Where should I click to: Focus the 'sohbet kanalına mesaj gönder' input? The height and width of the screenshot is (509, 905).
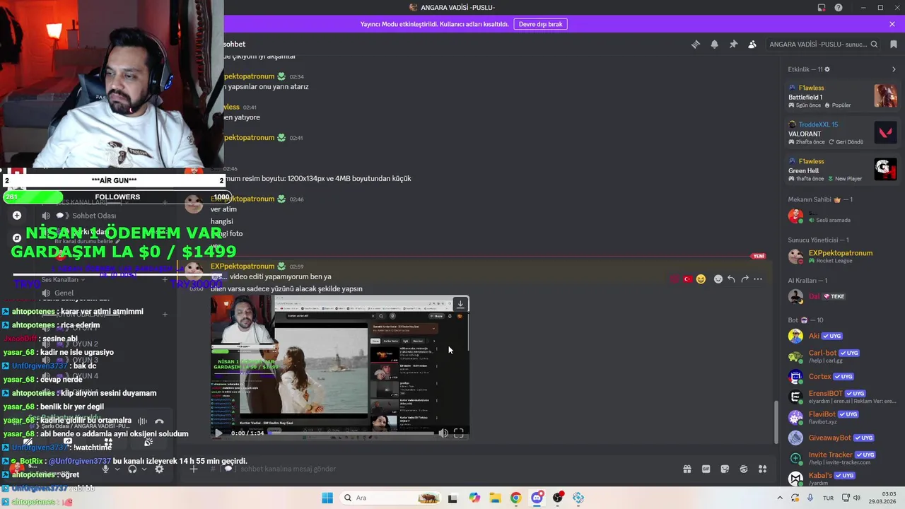(452, 469)
